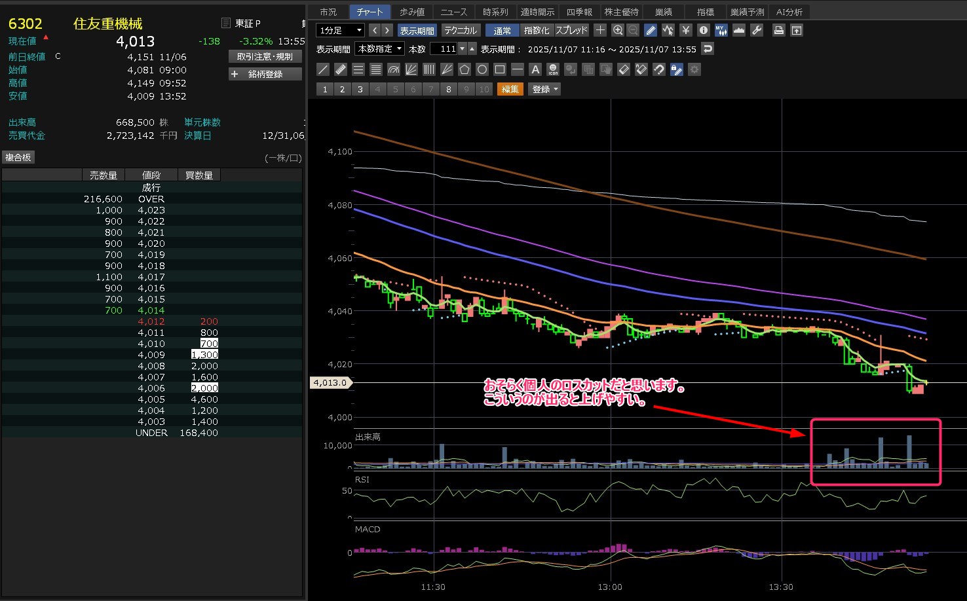Screen dimensions: 967x601
Task: Select the pentagon shape drawing tool
Action: (465, 69)
